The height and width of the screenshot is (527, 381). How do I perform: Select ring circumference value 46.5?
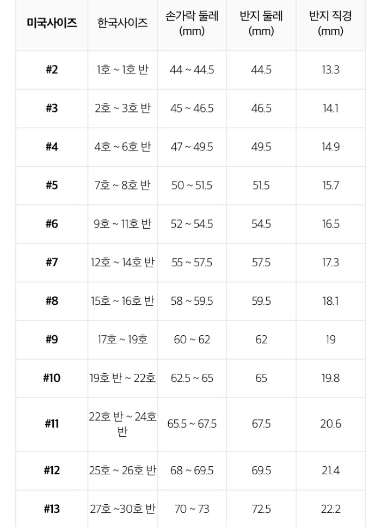tap(261, 108)
